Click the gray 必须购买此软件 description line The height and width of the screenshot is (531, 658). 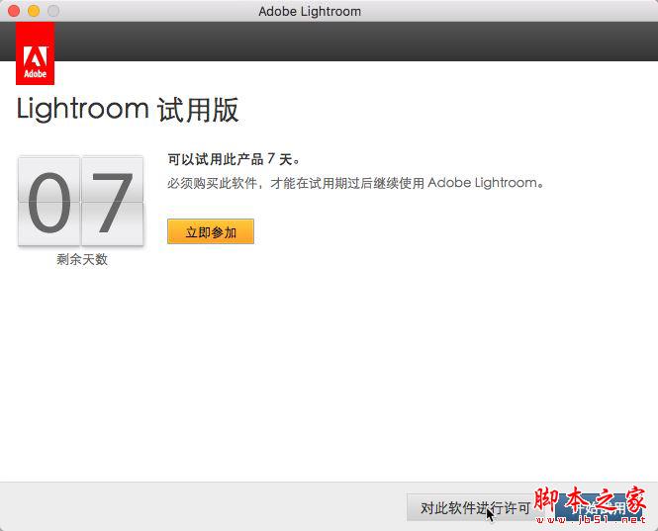[x=356, y=183]
